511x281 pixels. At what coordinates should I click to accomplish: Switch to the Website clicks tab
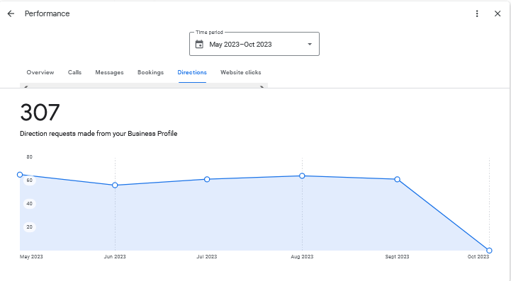(241, 72)
